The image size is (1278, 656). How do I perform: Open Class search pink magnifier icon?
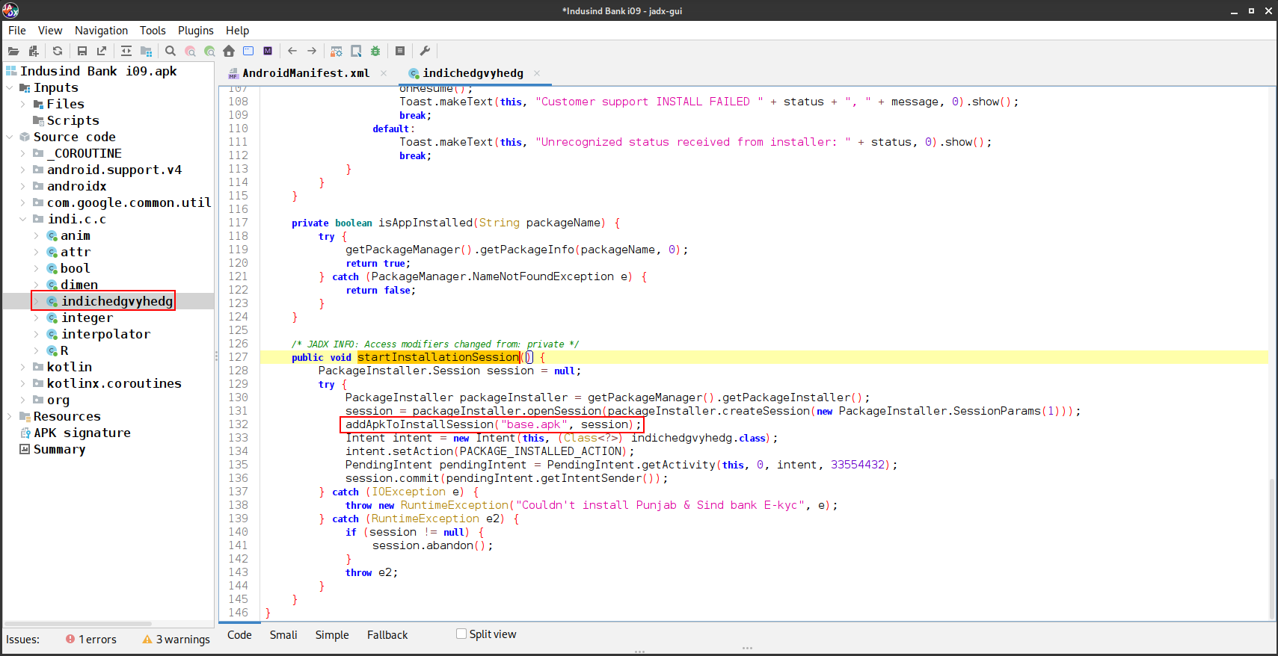(190, 51)
